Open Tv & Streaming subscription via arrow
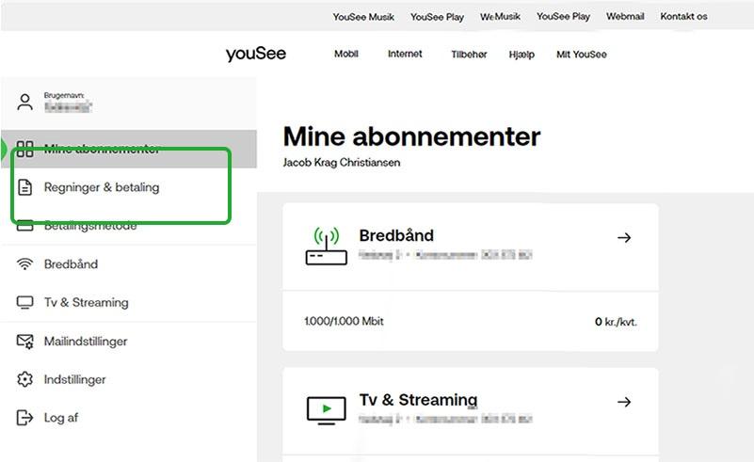The width and height of the screenshot is (754, 462). pyautogui.click(x=623, y=402)
